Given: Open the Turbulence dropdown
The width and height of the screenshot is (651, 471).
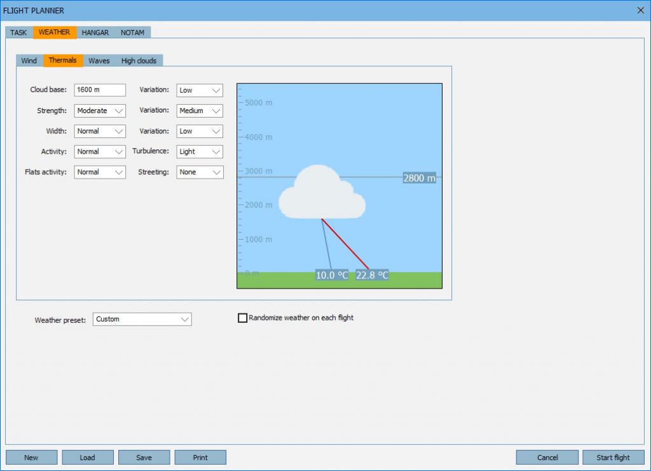Looking at the screenshot, I should (x=200, y=152).
